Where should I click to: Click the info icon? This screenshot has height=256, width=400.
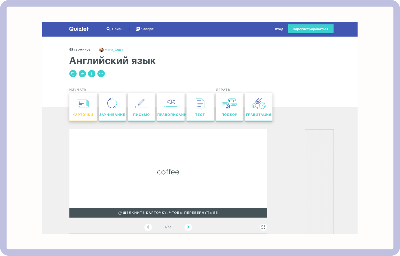(91, 73)
